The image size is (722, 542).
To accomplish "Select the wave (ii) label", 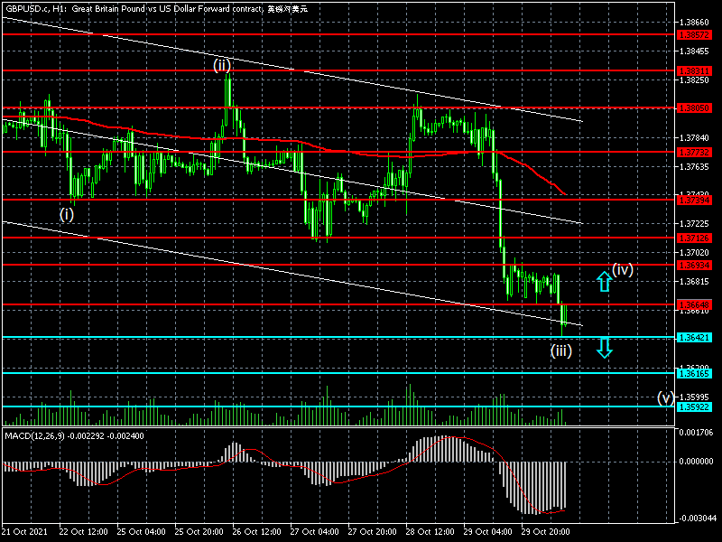I will tap(221, 65).
